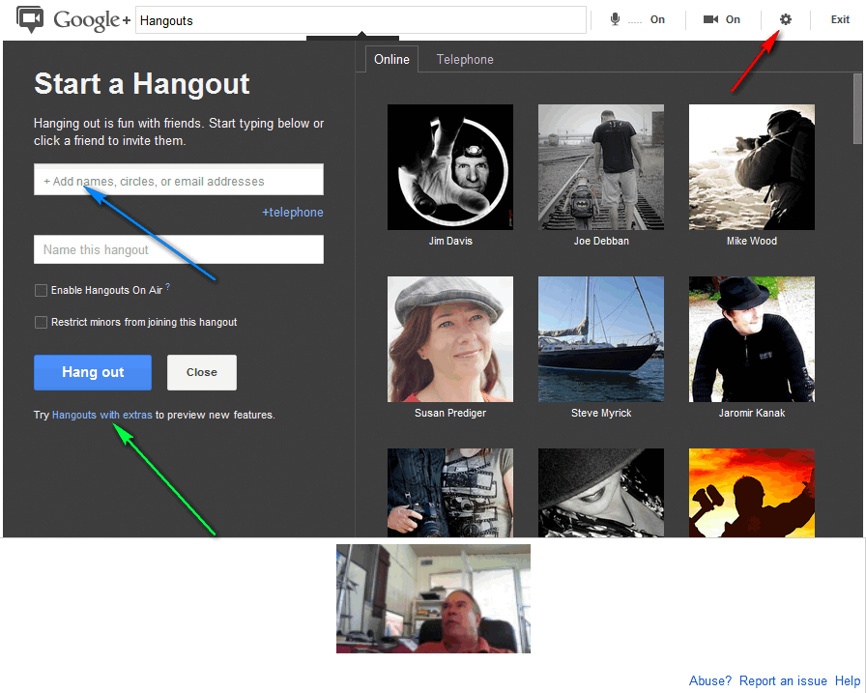Focus the Name this hangout field
The height and width of the screenshot is (693, 866).
(x=179, y=249)
